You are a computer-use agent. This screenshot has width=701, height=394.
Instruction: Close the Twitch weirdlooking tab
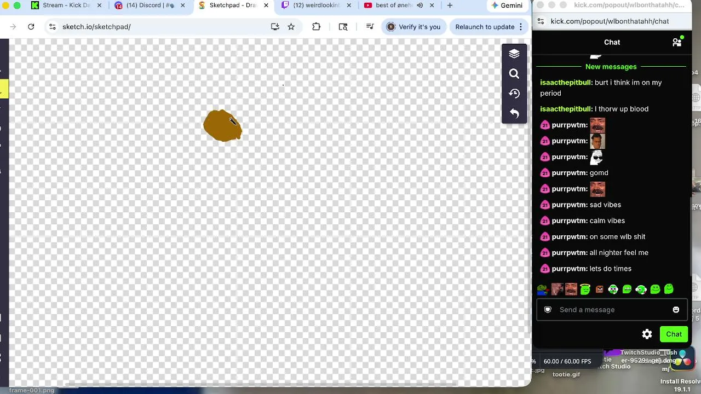pyautogui.click(x=349, y=5)
